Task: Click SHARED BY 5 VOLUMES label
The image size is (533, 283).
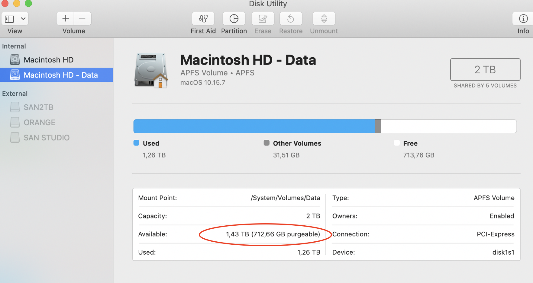Action: (485, 86)
